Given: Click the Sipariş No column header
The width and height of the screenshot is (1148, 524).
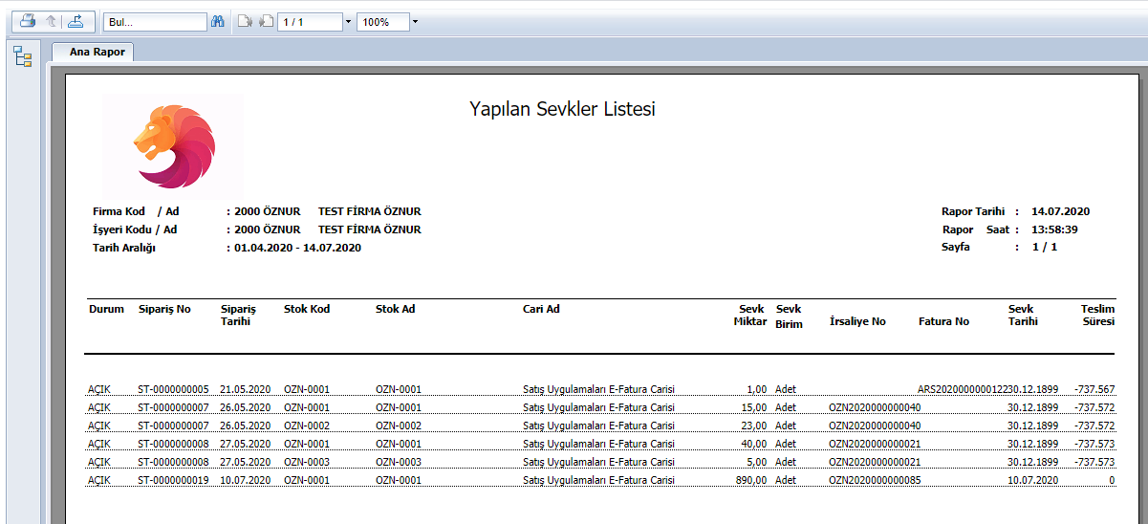Looking at the screenshot, I should click(164, 309).
